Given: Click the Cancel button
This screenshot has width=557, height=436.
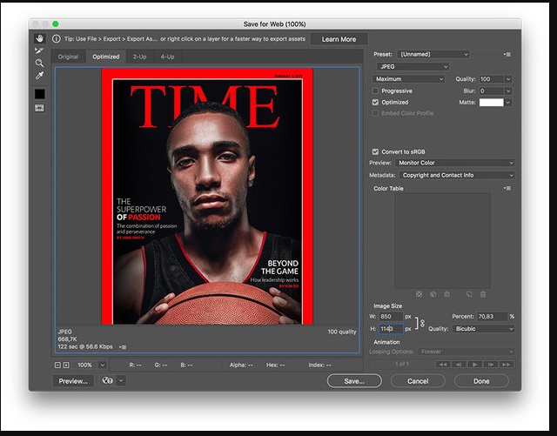Looking at the screenshot, I should coord(418,381).
